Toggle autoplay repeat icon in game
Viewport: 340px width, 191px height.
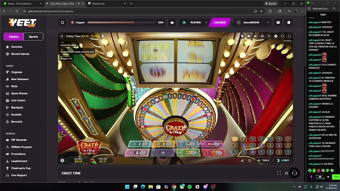pyautogui.click(x=249, y=160)
